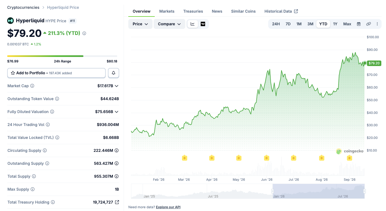Image resolution: width=386 pixels, height=211 pixels.
Task: Click info icon next to 222.446M value
Action: tap(116, 150)
